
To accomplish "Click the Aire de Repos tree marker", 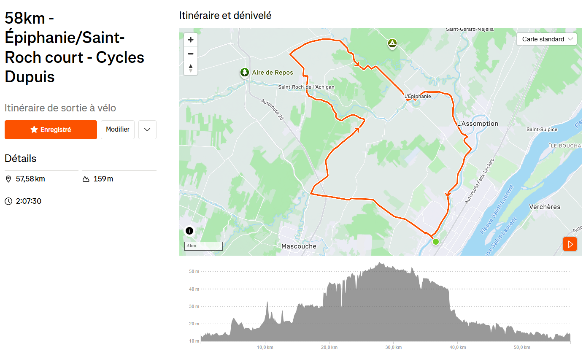I will pyautogui.click(x=244, y=73).
